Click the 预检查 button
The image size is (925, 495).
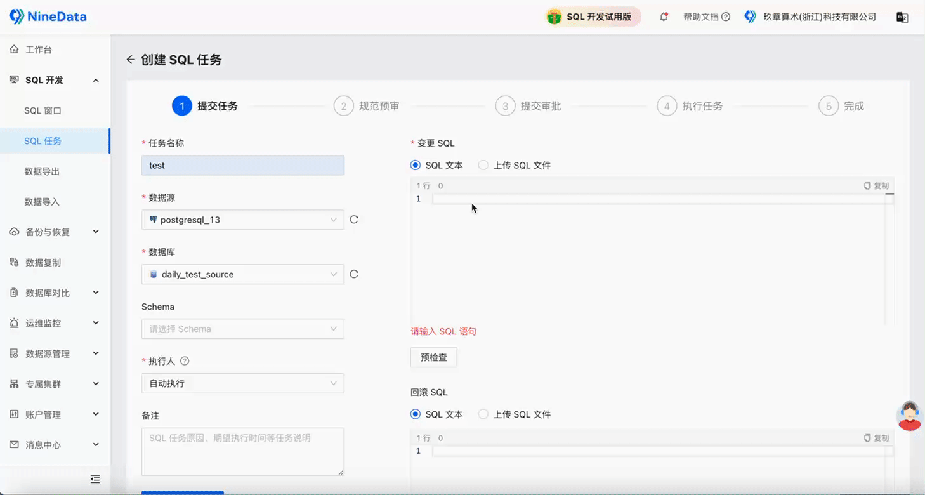434,357
